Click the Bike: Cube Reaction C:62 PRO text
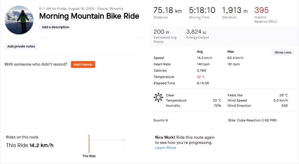This screenshot has height=164, width=299. 252,121
